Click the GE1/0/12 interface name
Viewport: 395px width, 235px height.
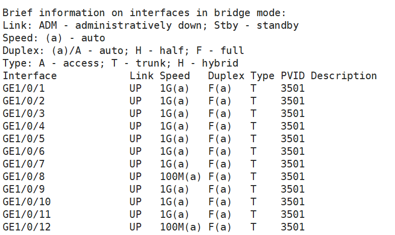pyautogui.click(x=27, y=227)
